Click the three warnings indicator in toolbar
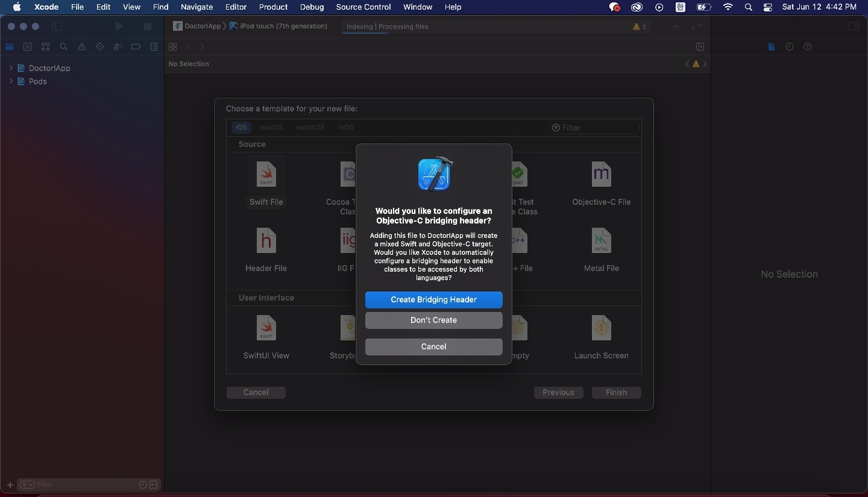The width and height of the screenshot is (868, 497). tap(640, 27)
